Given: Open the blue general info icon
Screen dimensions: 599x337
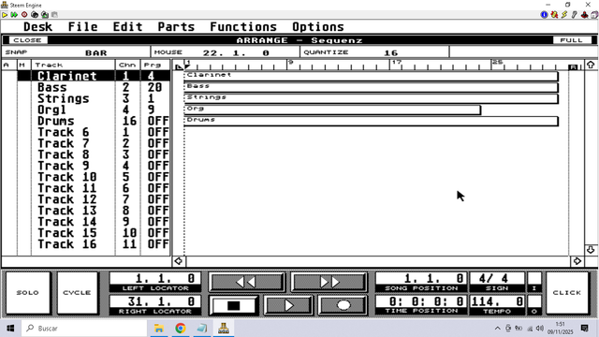Looking at the screenshot, I should (x=545, y=15).
